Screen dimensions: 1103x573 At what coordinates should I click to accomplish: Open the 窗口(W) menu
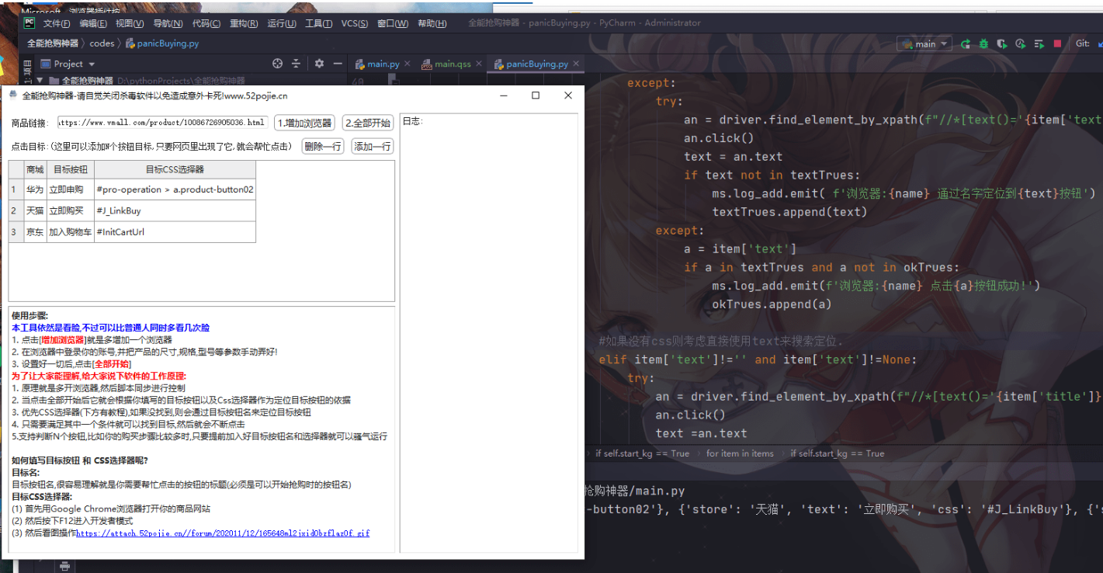(393, 23)
